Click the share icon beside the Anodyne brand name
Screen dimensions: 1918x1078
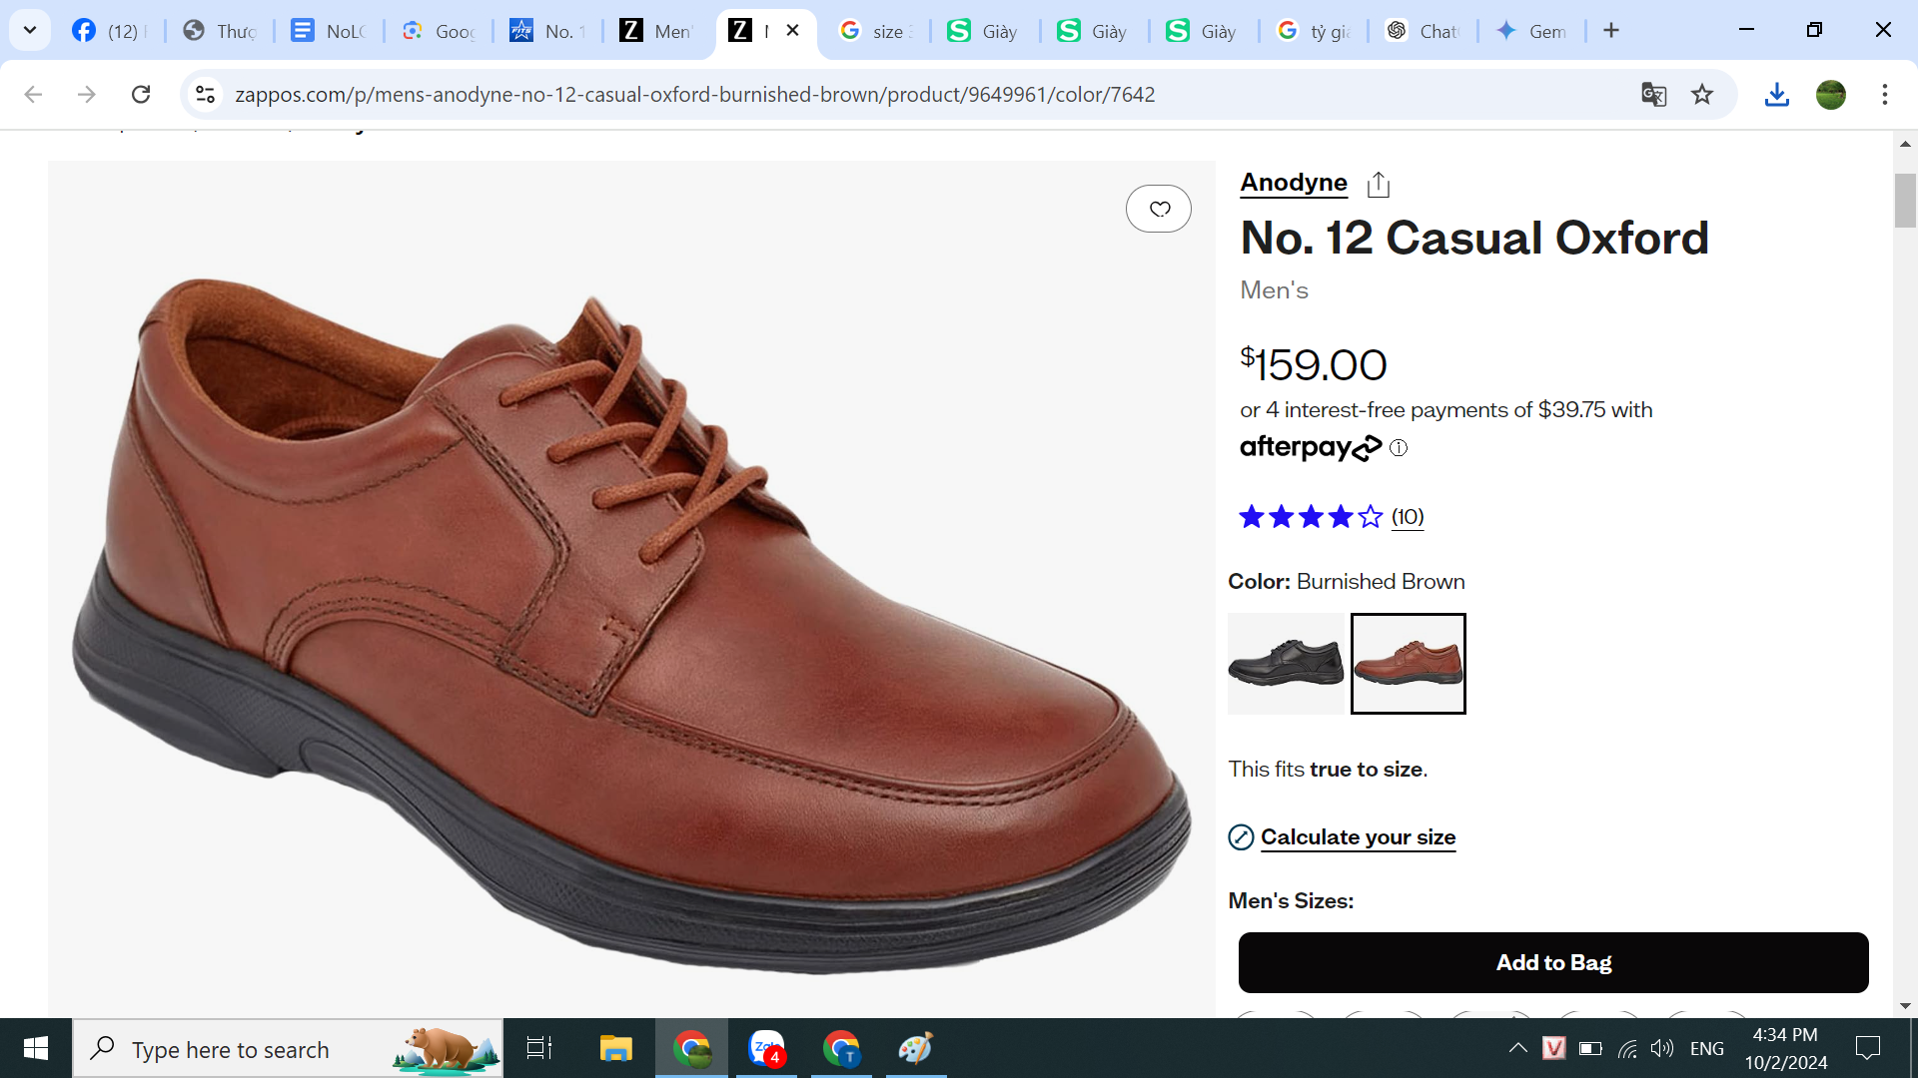click(1379, 184)
